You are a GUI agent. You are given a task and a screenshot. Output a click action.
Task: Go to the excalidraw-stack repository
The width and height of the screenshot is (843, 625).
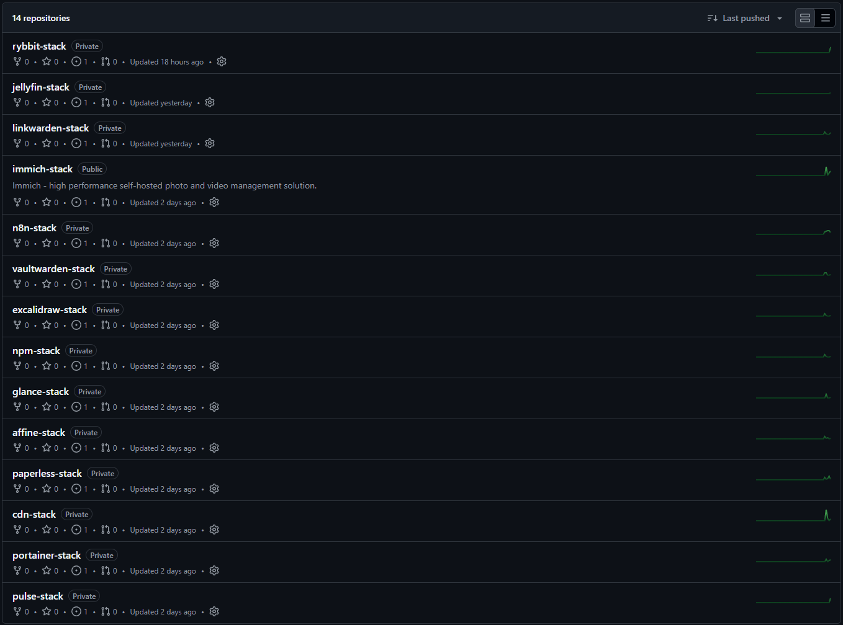pyautogui.click(x=50, y=310)
